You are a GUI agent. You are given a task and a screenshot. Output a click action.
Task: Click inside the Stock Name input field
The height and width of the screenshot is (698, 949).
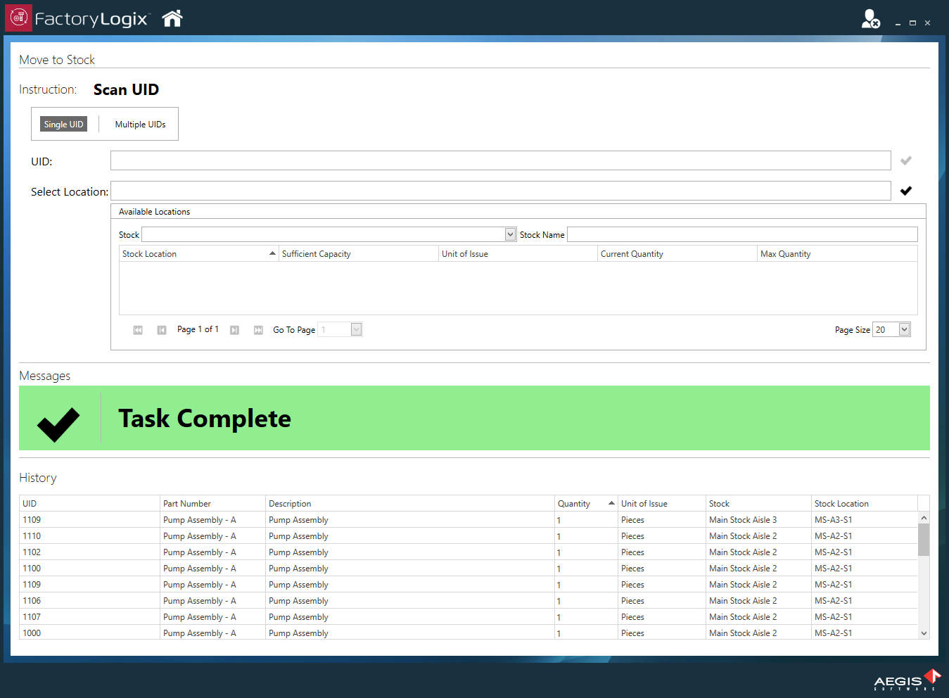742,234
